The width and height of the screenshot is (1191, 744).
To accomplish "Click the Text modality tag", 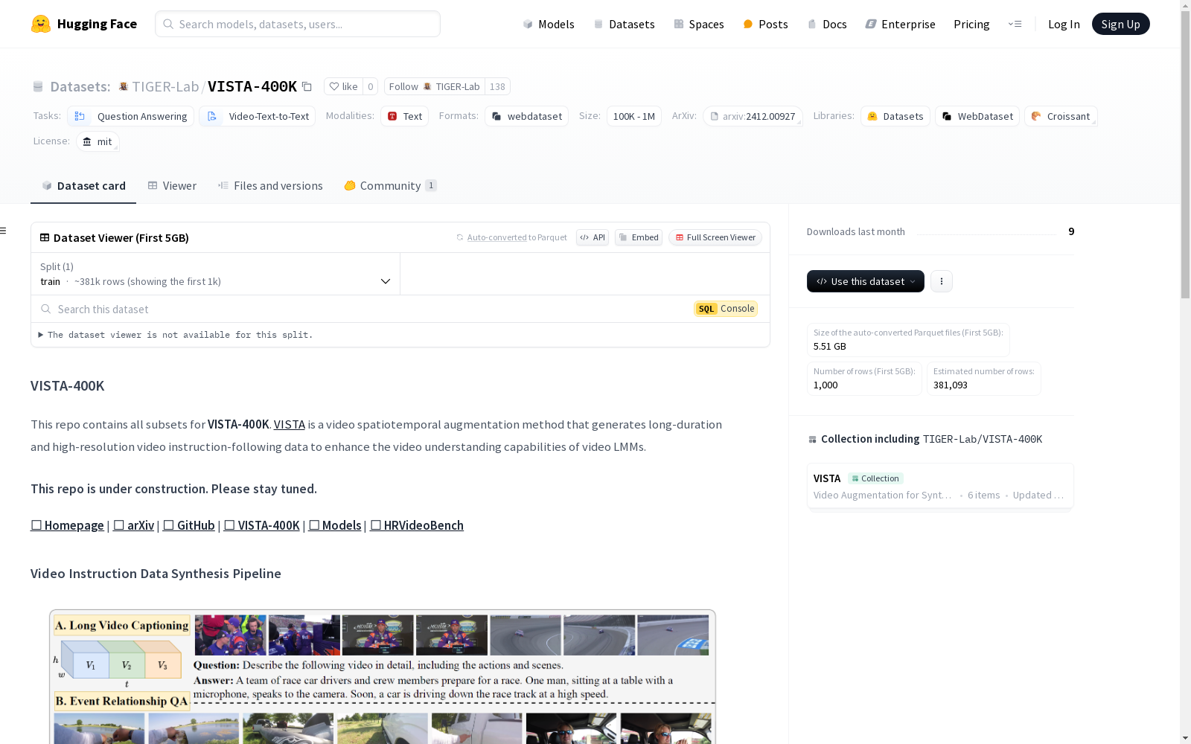I will point(404,116).
